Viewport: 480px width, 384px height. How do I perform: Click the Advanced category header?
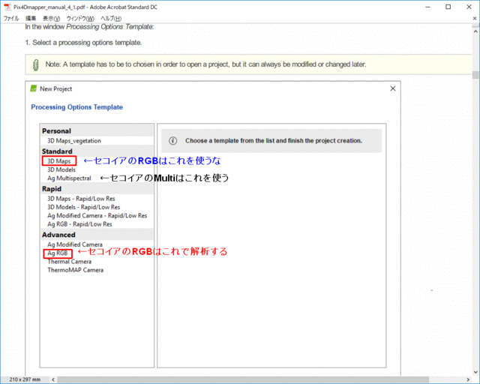[97, 235]
